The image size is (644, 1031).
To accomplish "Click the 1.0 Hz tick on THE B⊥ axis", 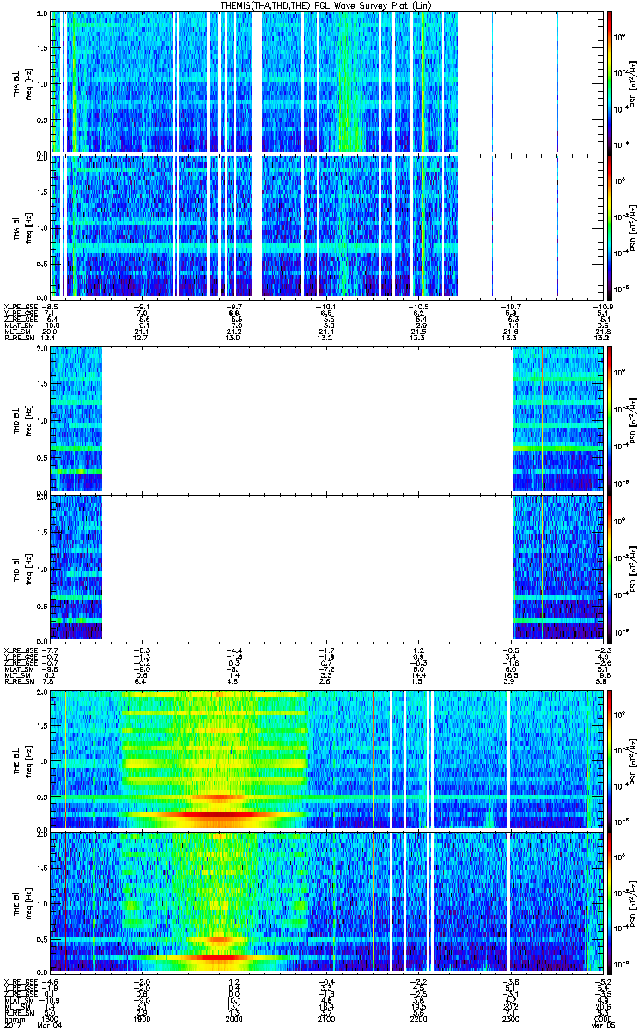I will click(43, 760).
